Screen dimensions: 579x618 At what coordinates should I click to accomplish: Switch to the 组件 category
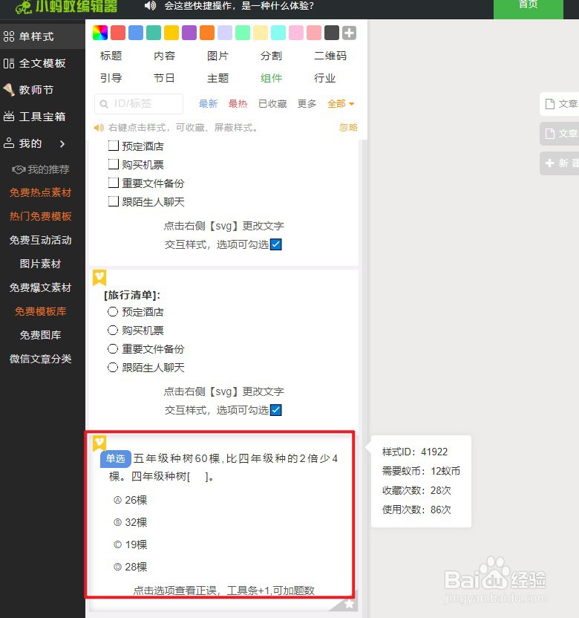(271, 78)
